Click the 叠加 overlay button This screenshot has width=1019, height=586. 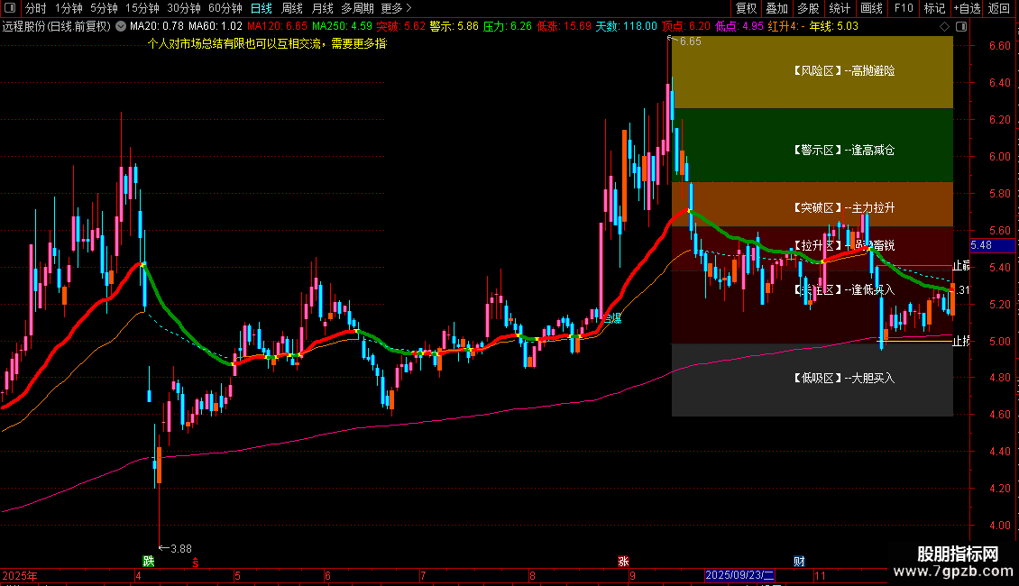(x=777, y=8)
